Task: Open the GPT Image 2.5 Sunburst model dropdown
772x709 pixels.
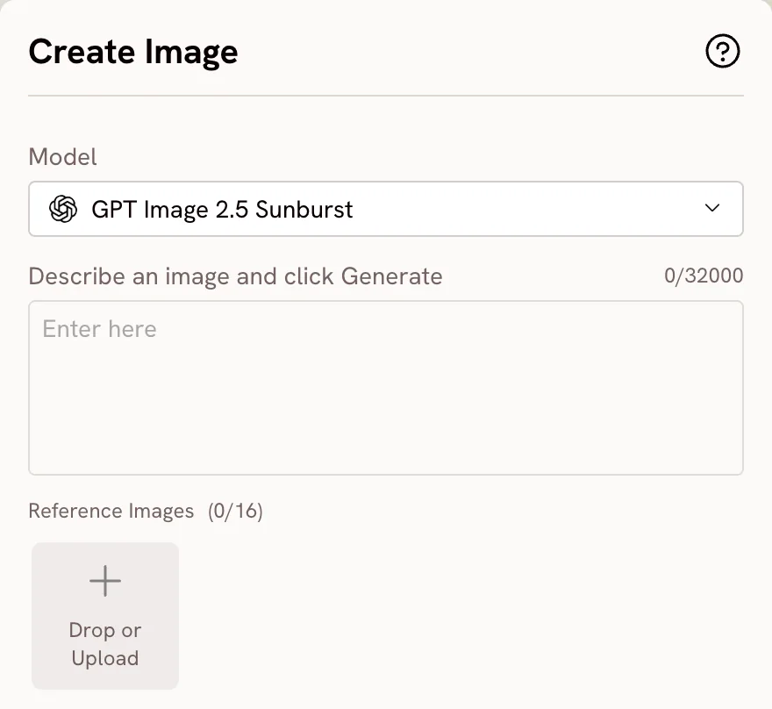Action: pos(385,209)
